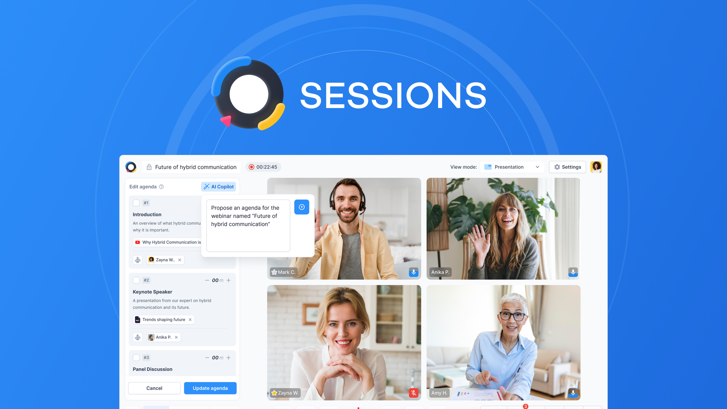Click user profile avatar top right
This screenshot has height=409, width=727.
click(596, 167)
